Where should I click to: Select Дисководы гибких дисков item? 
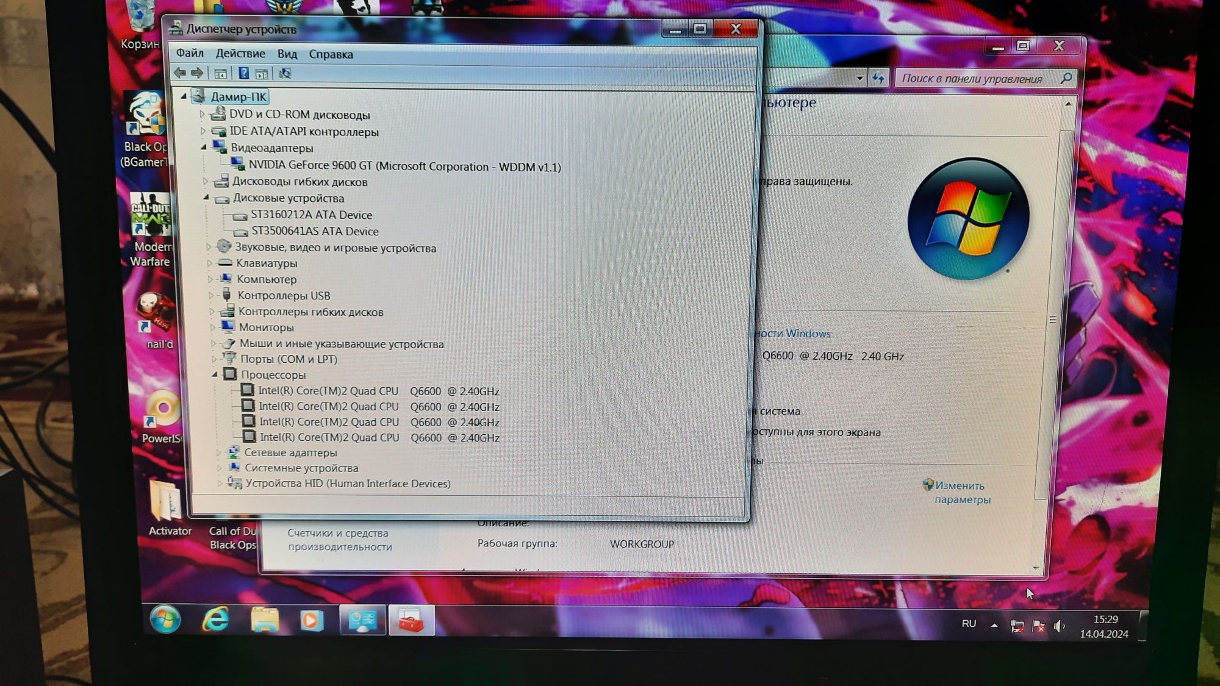(x=300, y=182)
